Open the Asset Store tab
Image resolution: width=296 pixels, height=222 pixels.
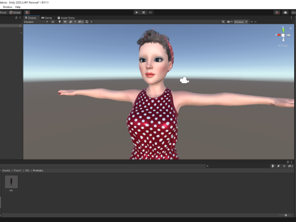point(66,18)
